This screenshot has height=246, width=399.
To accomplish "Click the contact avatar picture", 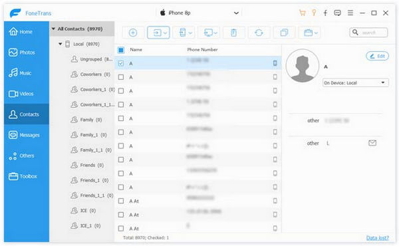I will (303, 66).
